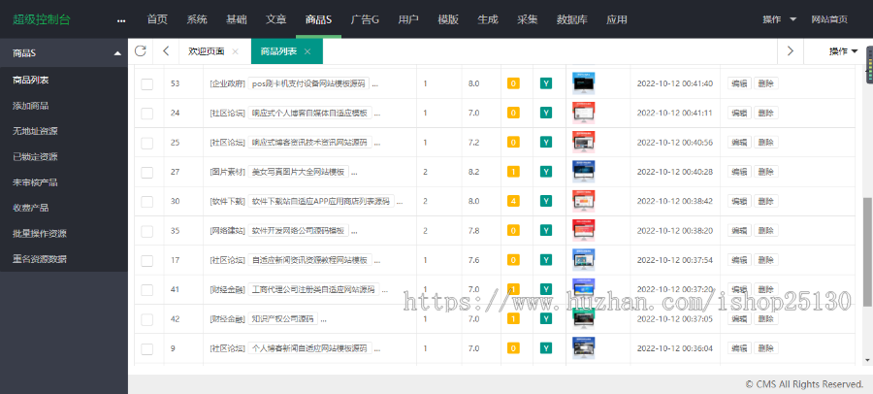Open the 操作 dropdown in tab bar
This screenshot has height=394, width=873.
(x=844, y=51)
